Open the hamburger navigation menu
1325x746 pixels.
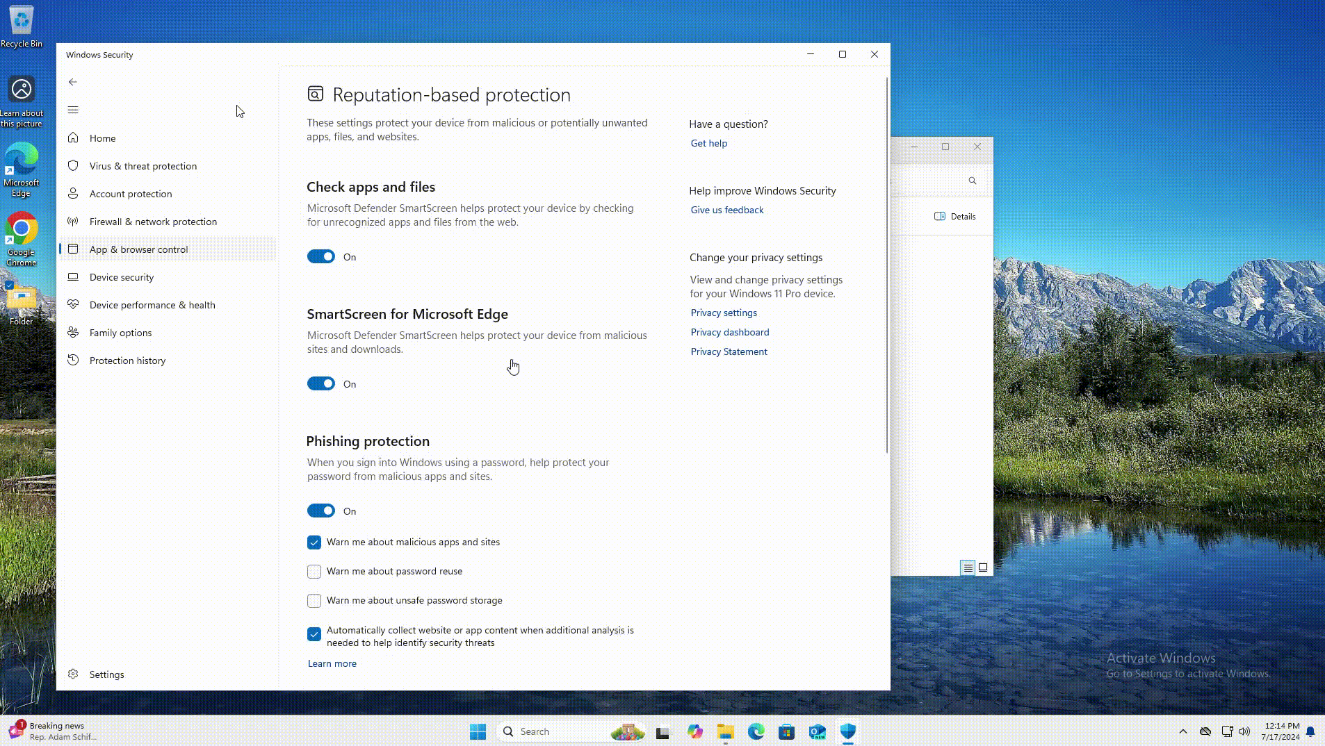(73, 110)
